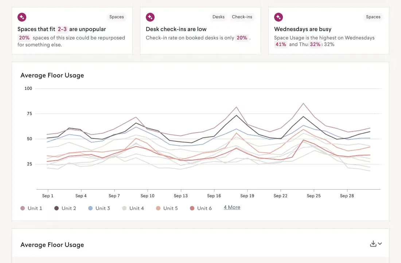This screenshot has height=263, width=401.
Task: Click the 41% Wednesday usage value
Action: pos(281,44)
